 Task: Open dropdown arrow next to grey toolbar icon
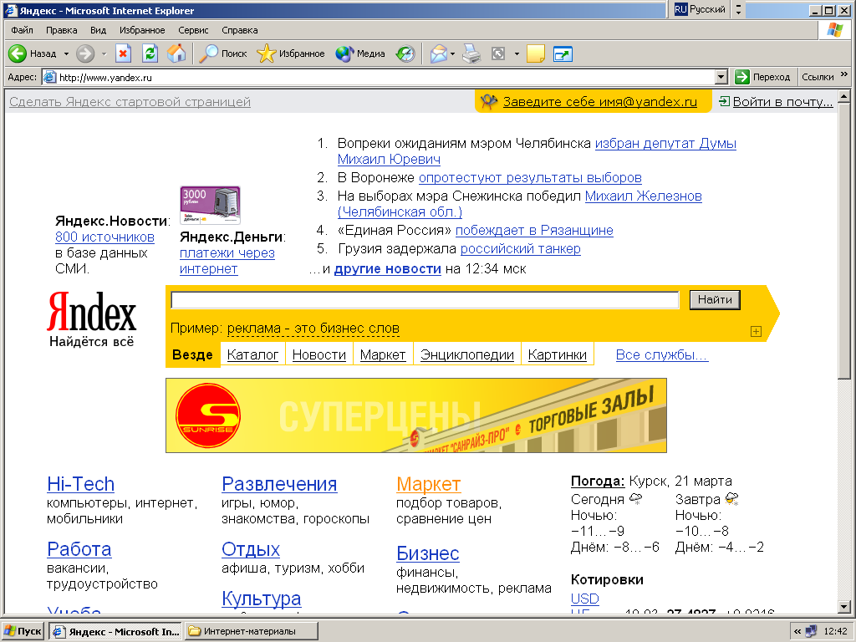(x=517, y=54)
